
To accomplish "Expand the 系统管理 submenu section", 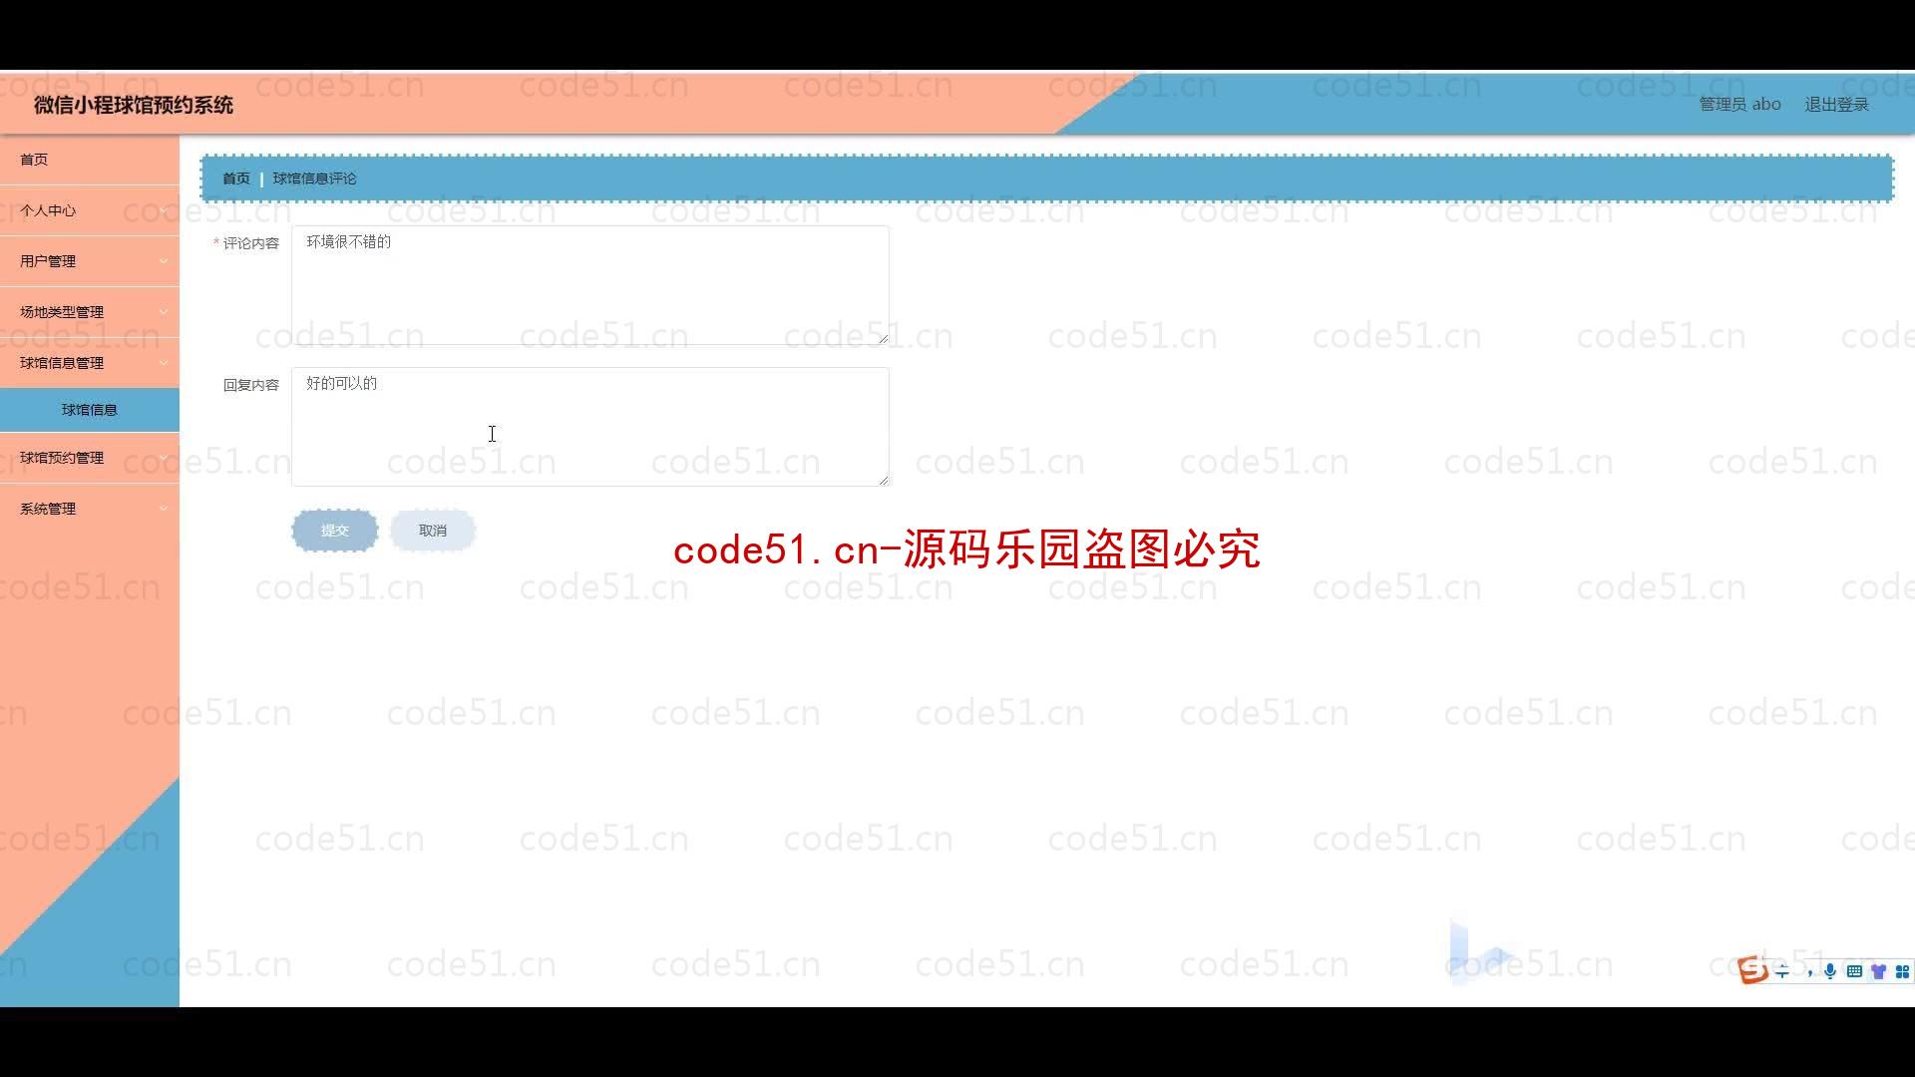I will [x=88, y=508].
